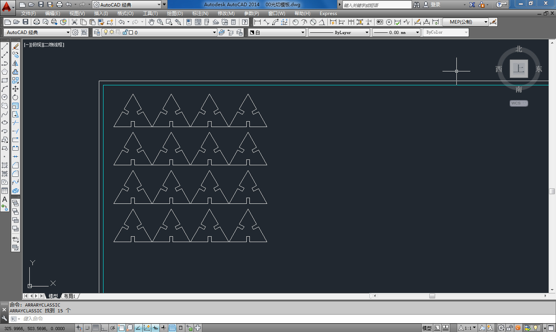Select the Circle draw tool

pyautogui.click(x=5, y=97)
